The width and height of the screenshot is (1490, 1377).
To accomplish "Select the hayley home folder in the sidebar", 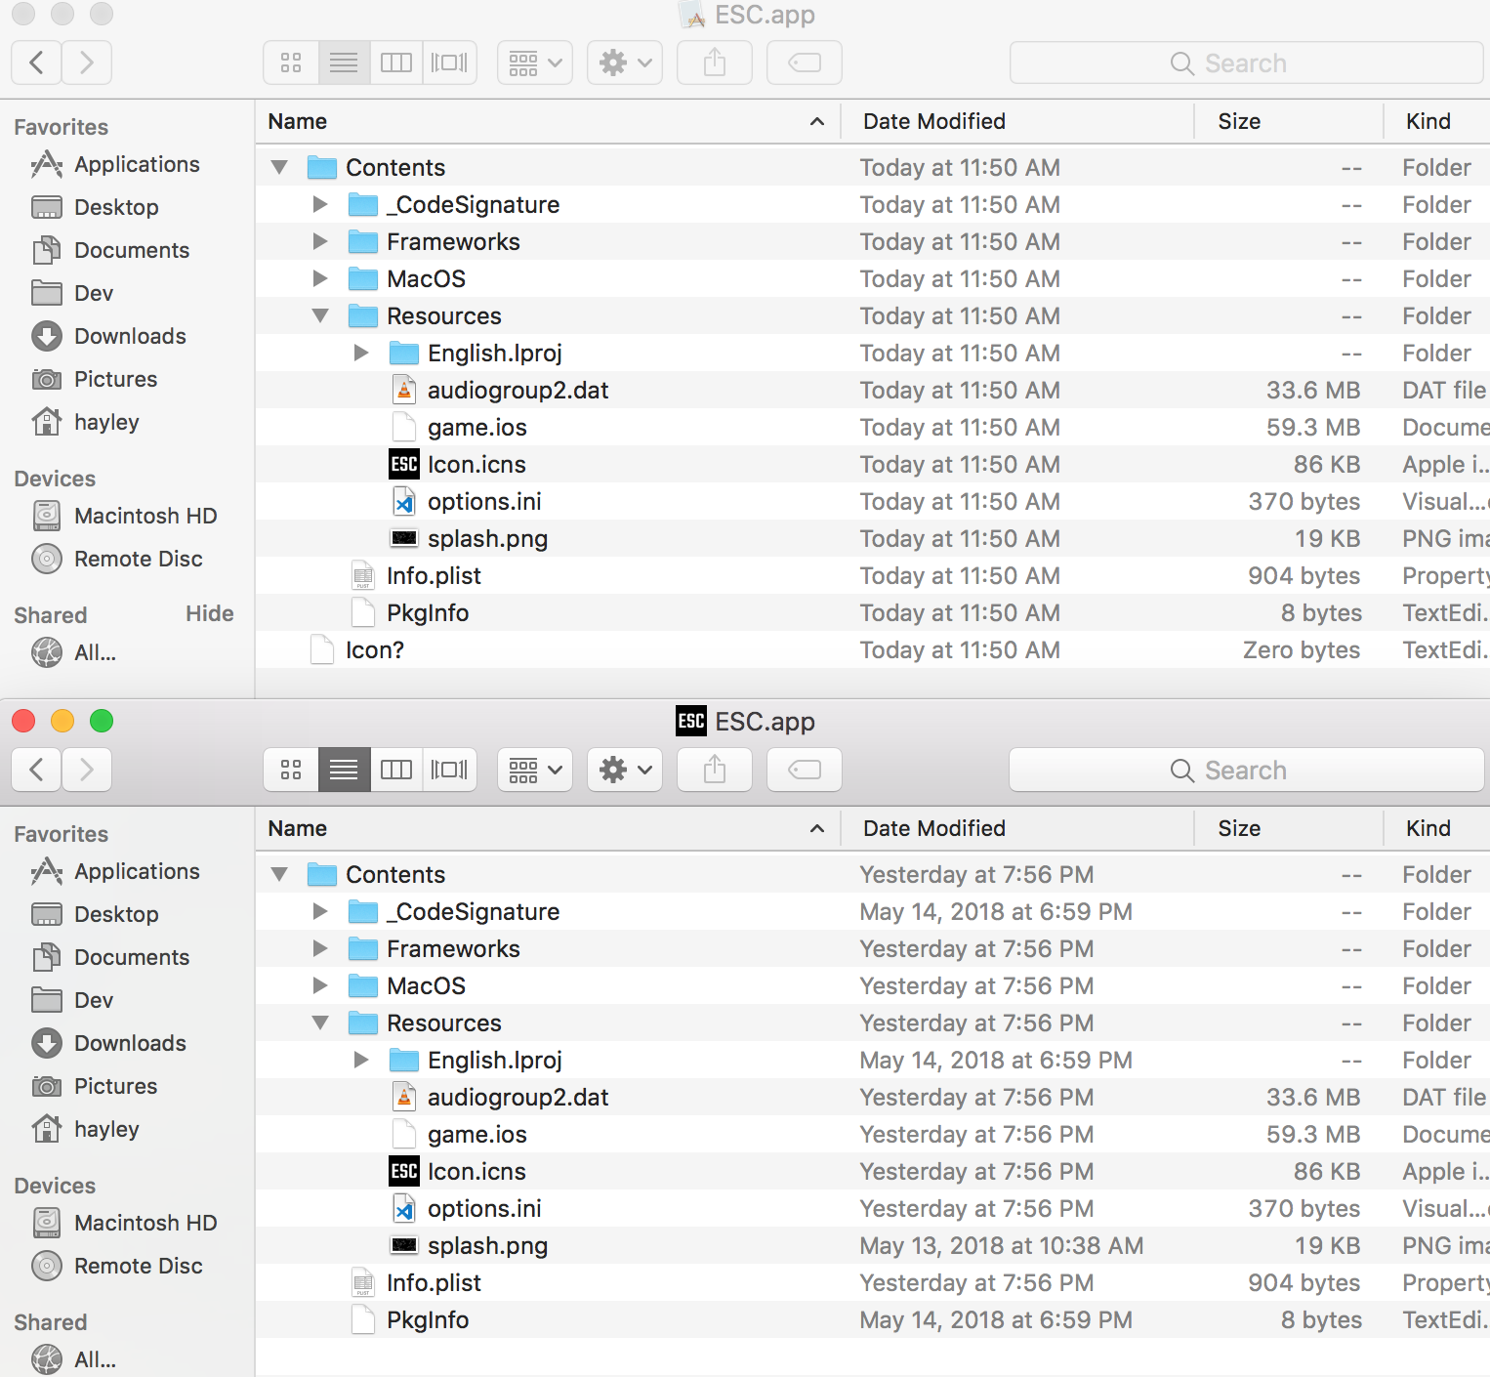I will pyautogui.click(x=108, y=422).
